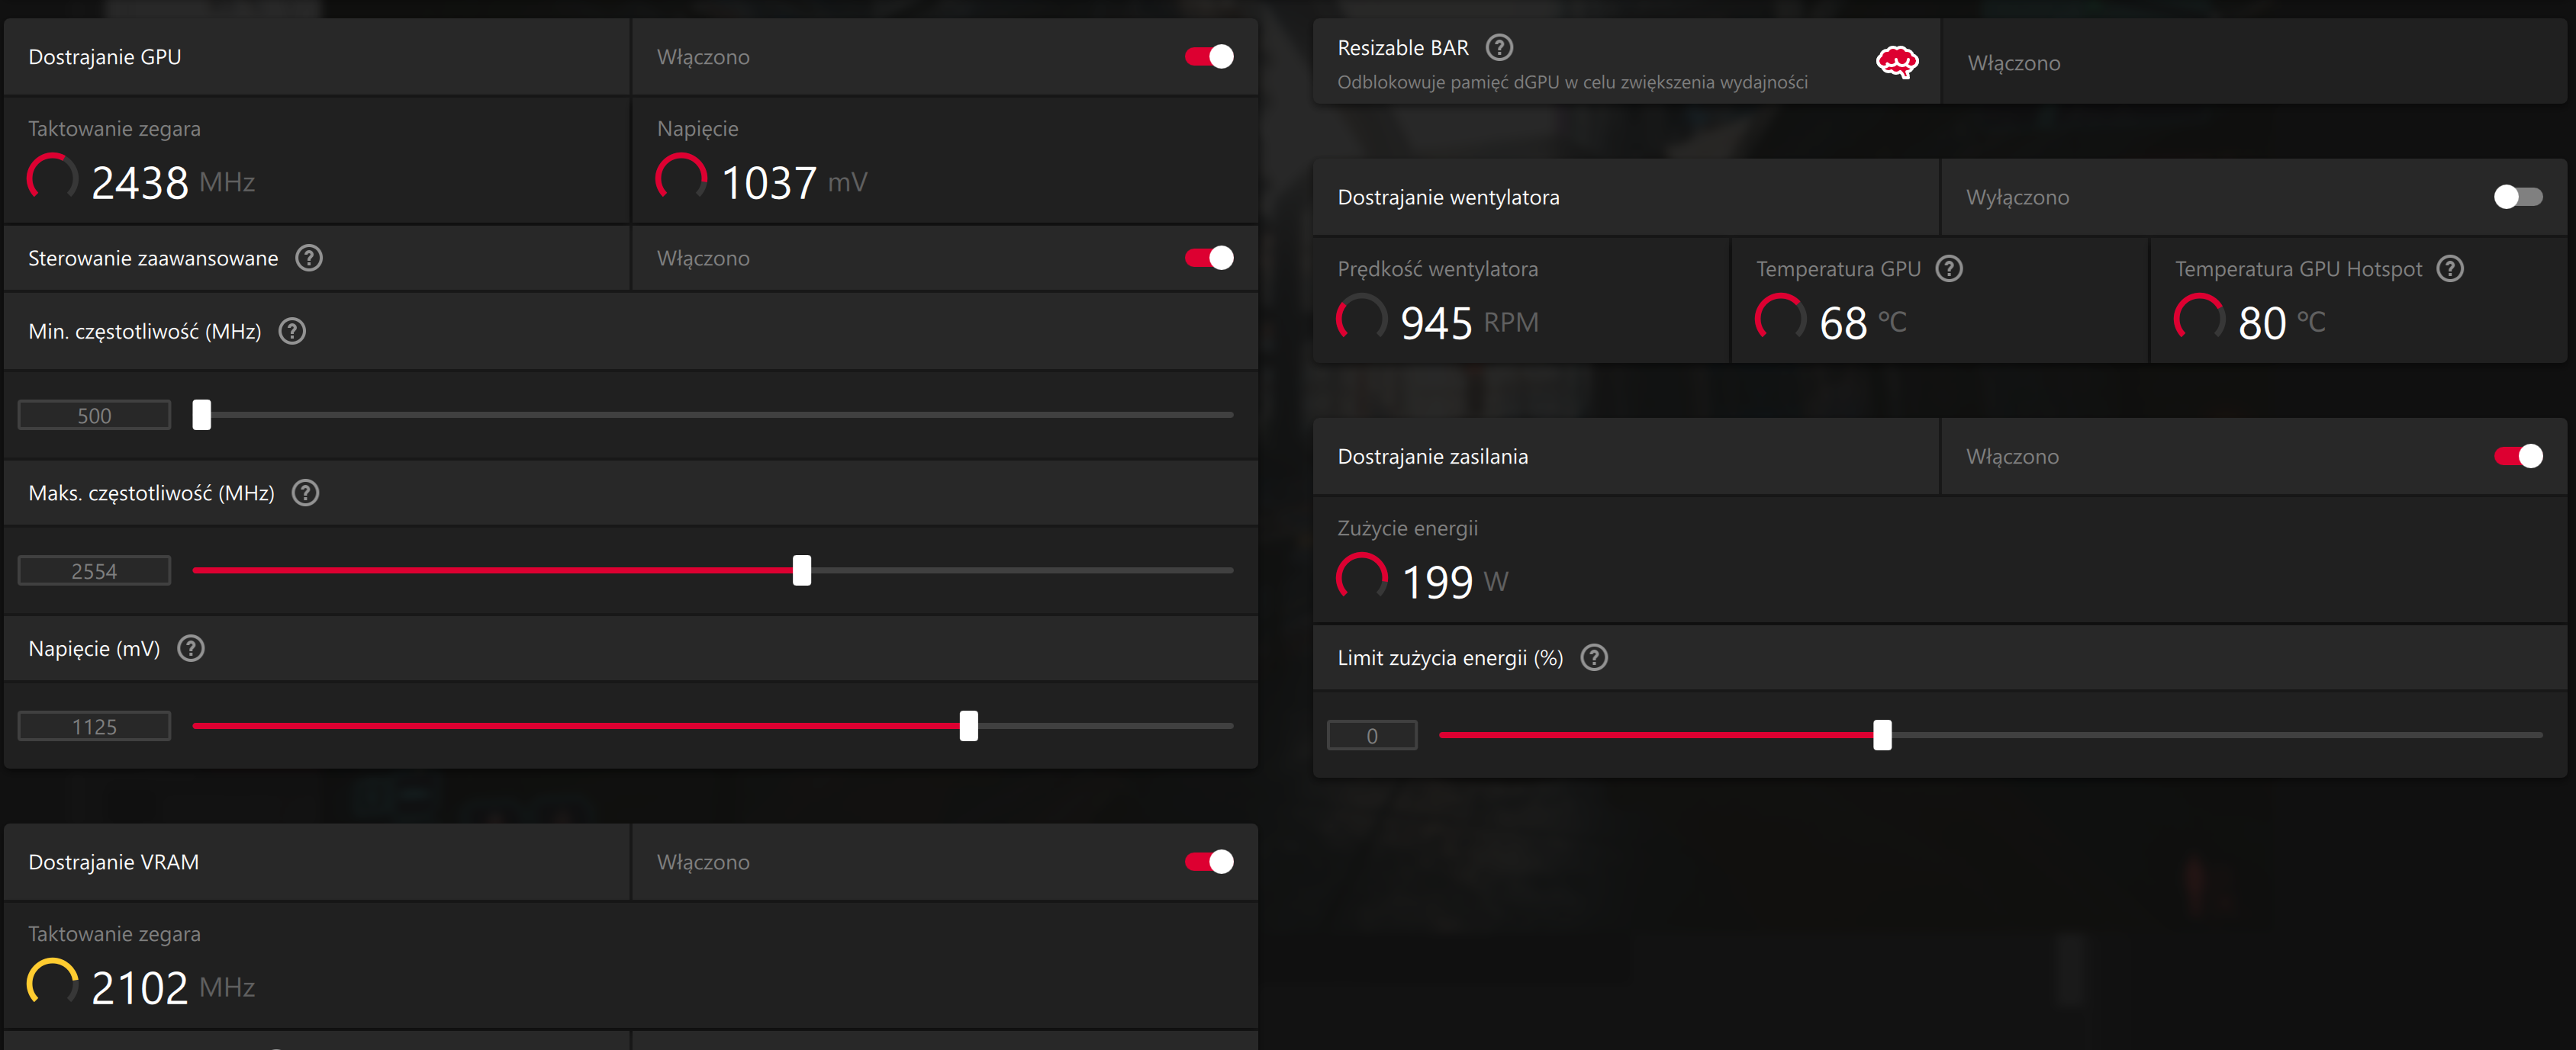This screenshot has width=2576, height=1050.
Task: Disable the Dostrajanie GPU toggle
Action: 1209,57
